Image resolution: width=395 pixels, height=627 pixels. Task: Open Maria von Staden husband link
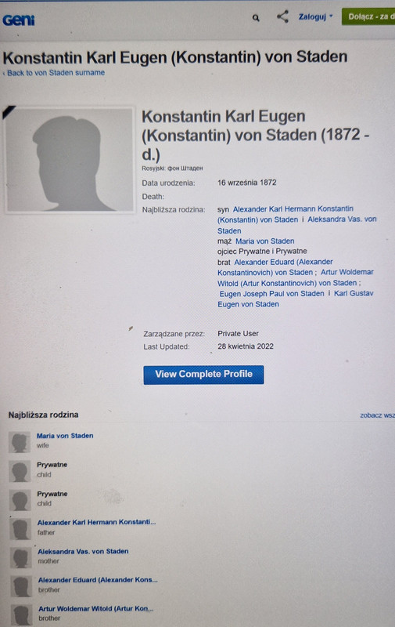pos(265,241)
